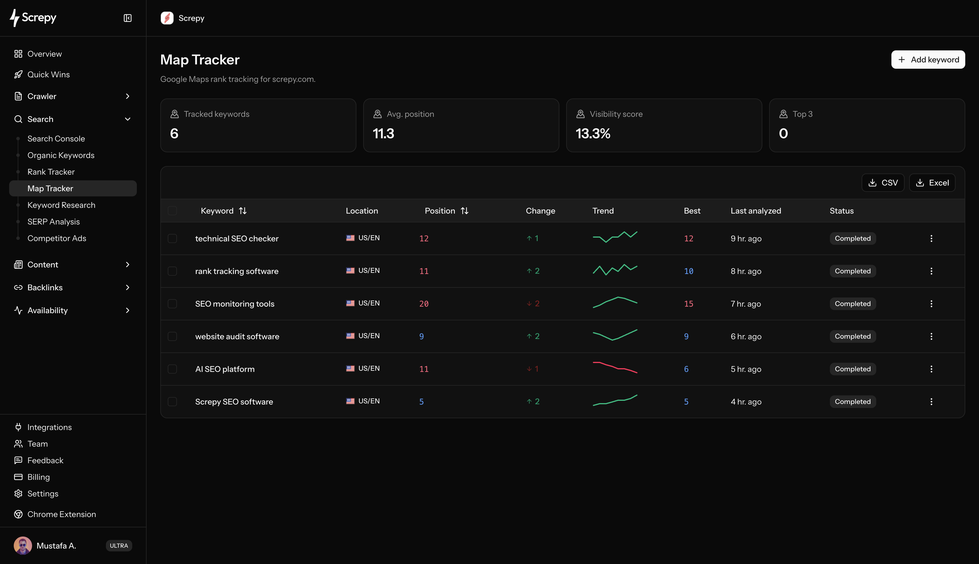This screenshot has height=564, width=979.
Task: Open SERP Analysis submenu item
Action: (54, 222)
